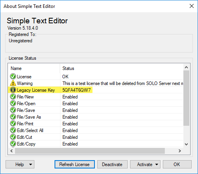Open the Activate button dropdown arrow
Image resolution: width=198 pixels, height=174 pixels.
pyautogui.click(x=157, y=165)
